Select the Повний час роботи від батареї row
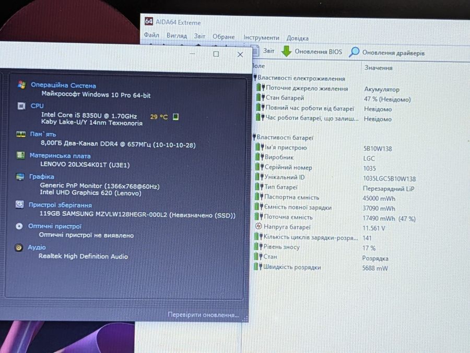The image size is (470, 353). (x=324, y=108)
